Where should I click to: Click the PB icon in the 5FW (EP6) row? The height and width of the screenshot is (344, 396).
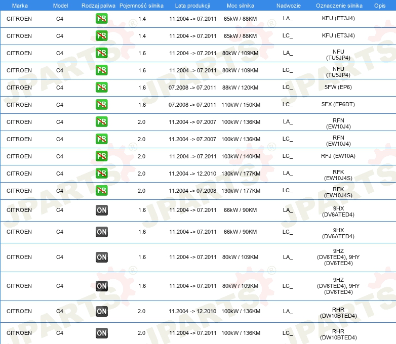pos(101,88)
